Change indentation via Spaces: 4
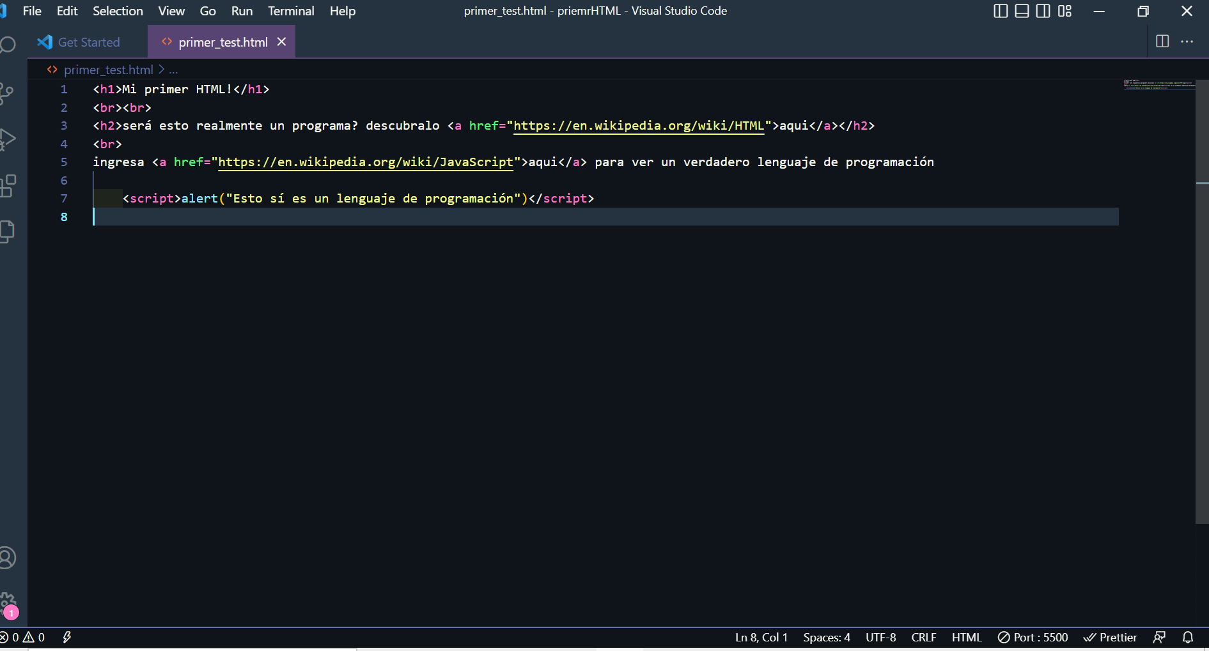 point(827,638)
